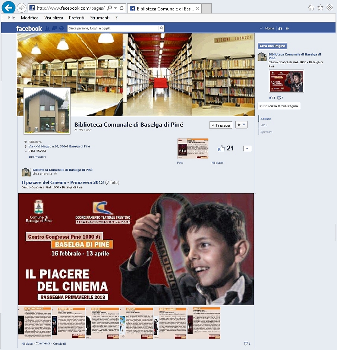Open Django Unchained flyer thumbnail

(x=170, y=323)
